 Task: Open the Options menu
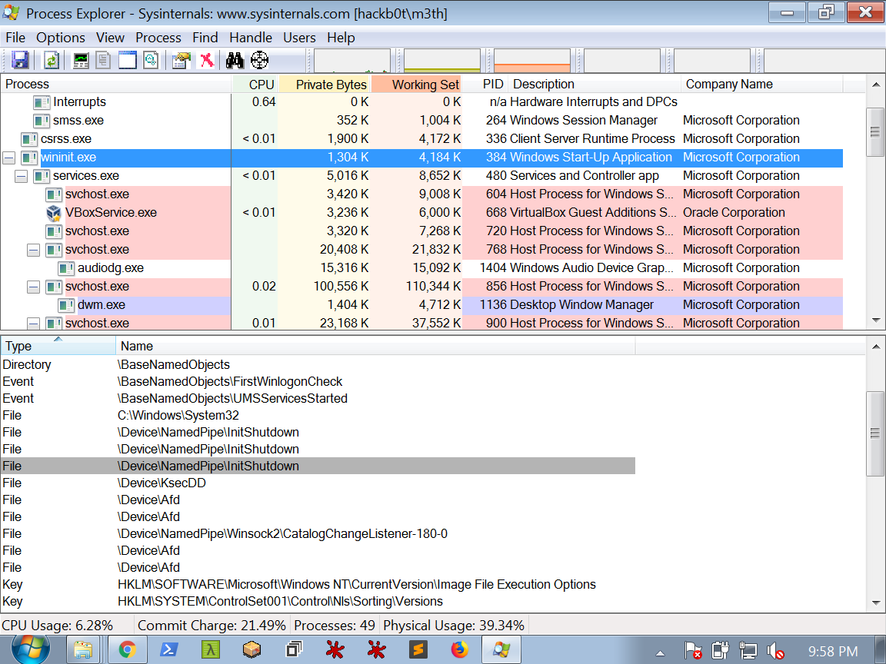[61, 38]
